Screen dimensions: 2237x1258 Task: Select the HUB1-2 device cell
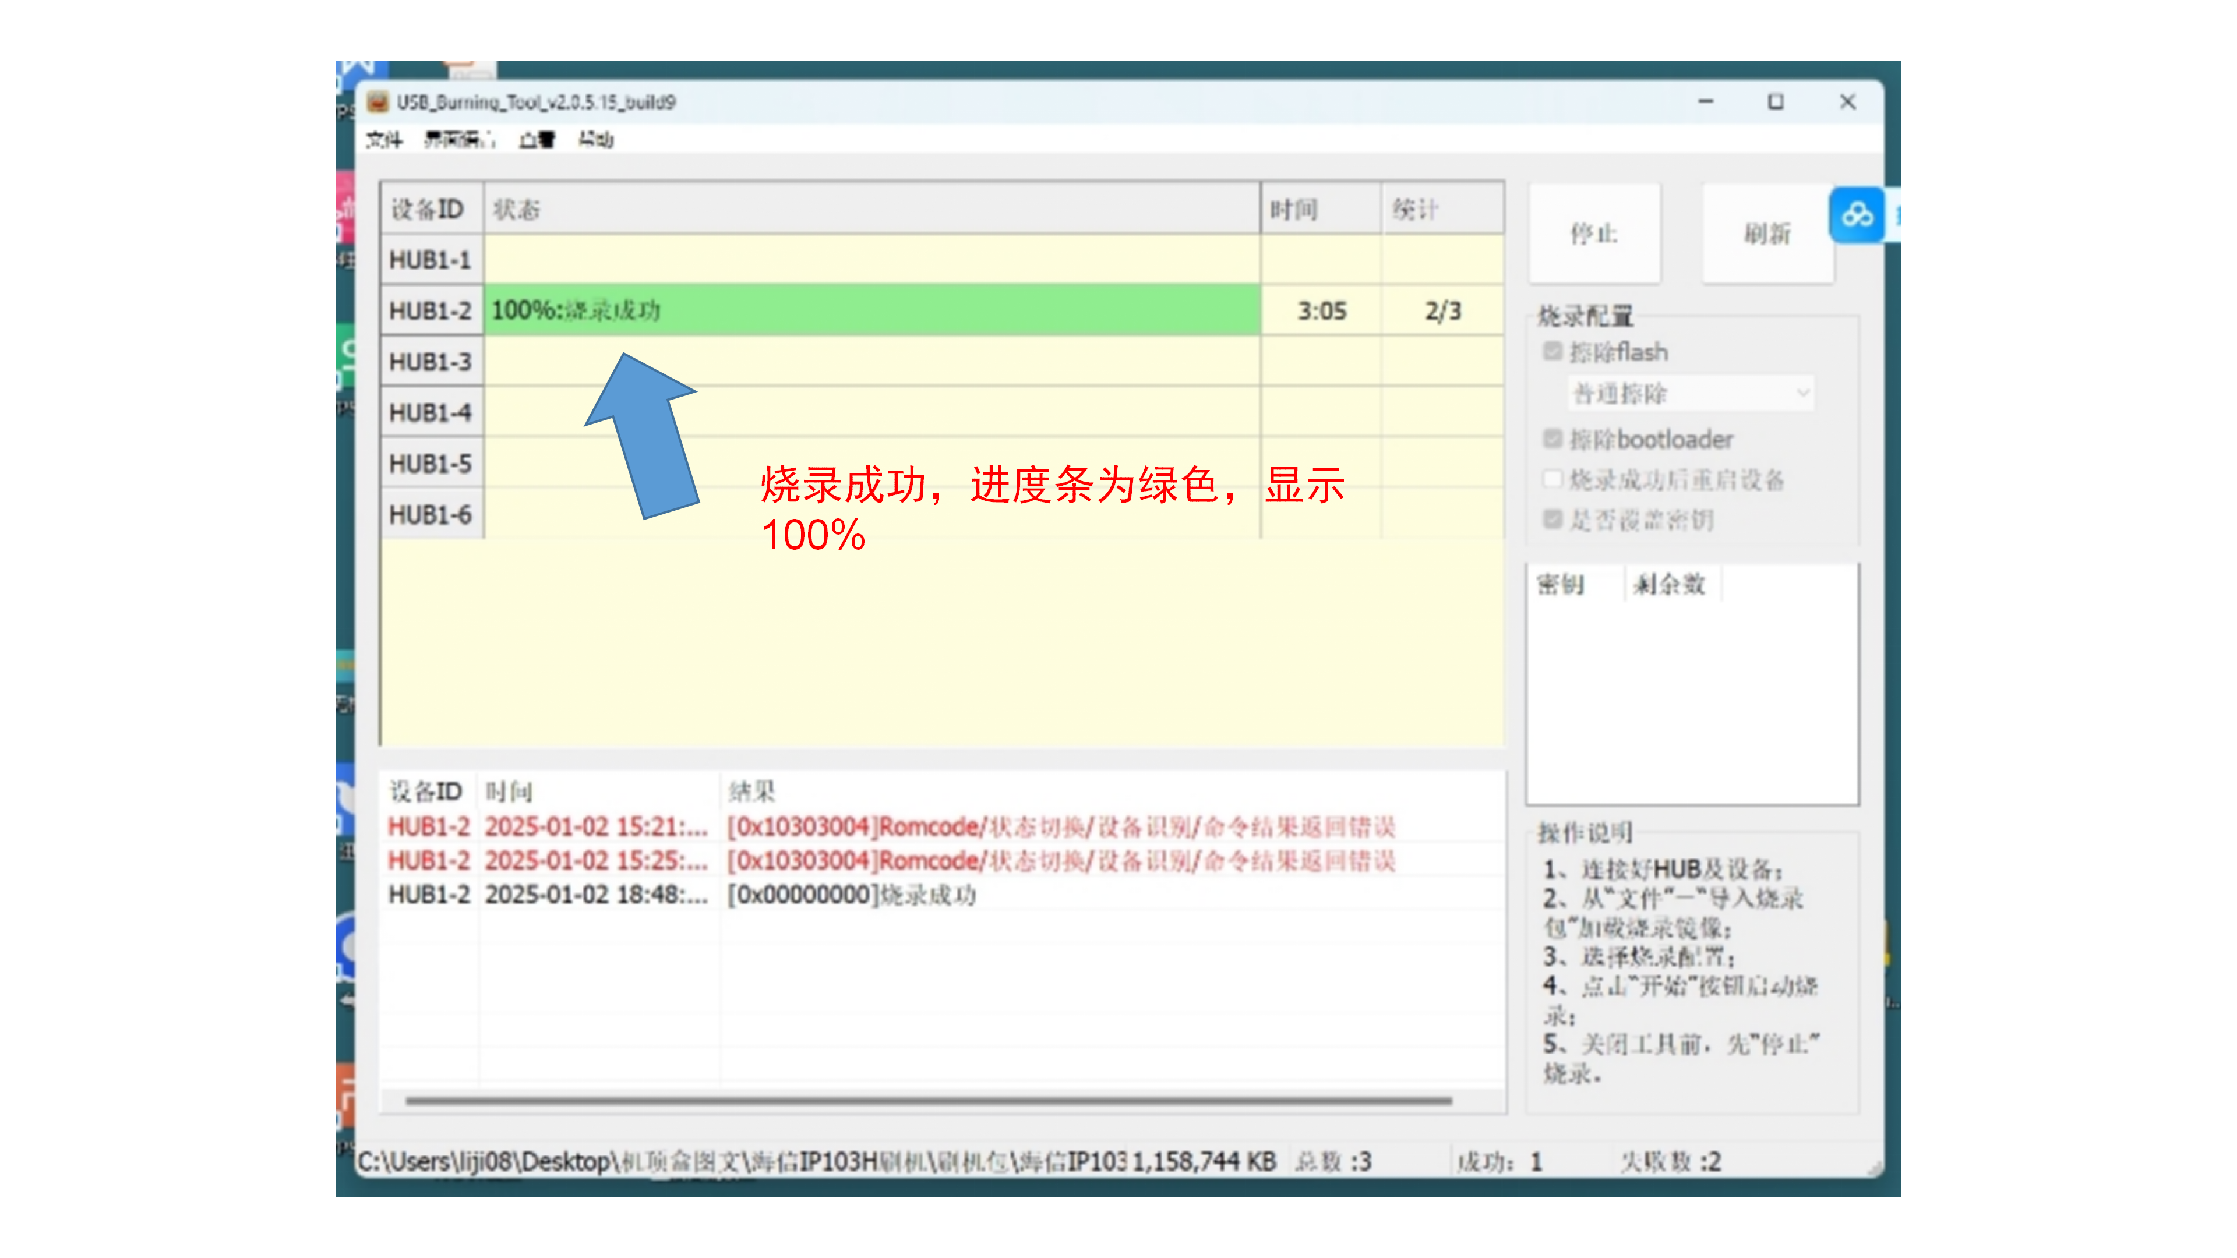[432, 310]
